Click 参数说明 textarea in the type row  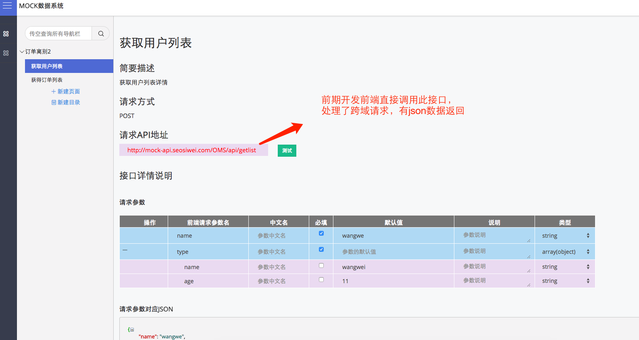495,252
